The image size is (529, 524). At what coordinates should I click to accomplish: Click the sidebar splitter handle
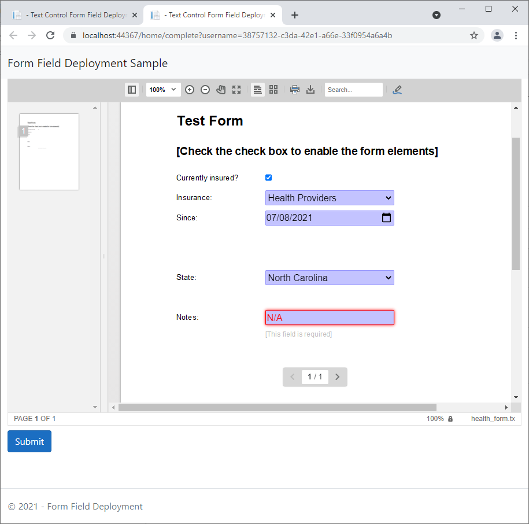[x=104, y=256]
